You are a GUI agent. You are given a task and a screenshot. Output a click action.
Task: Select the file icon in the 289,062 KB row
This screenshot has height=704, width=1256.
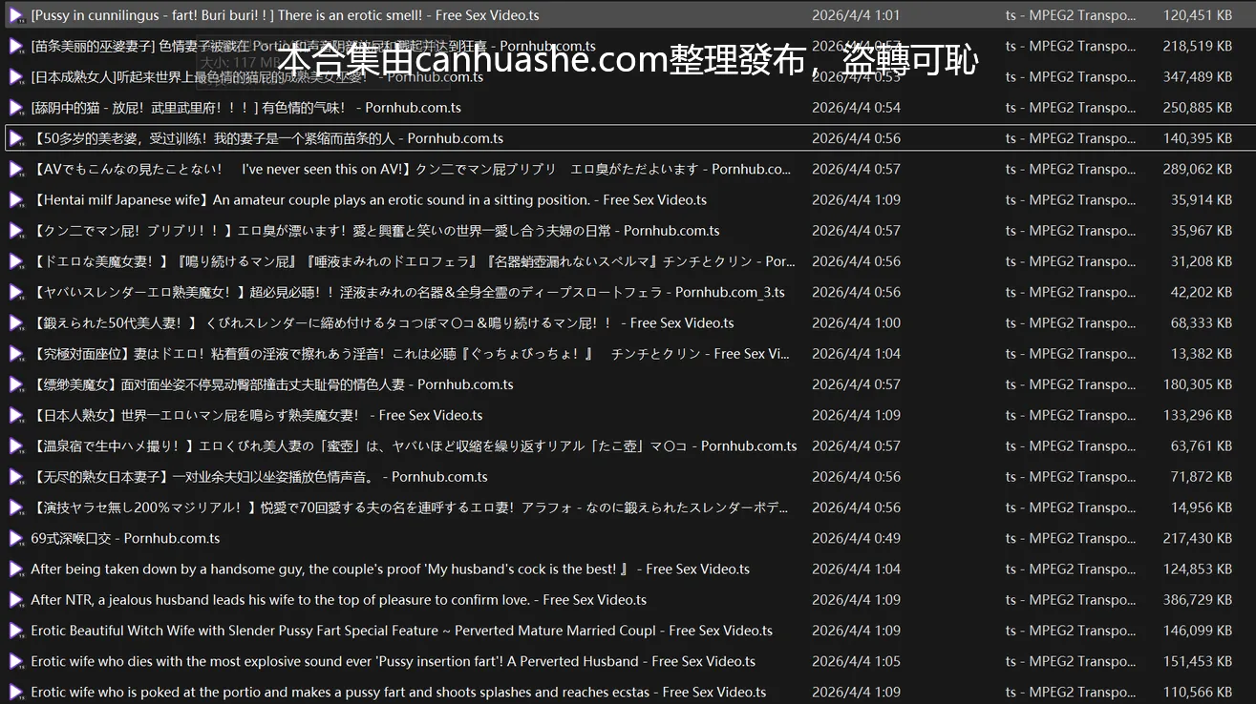[16, 169]
